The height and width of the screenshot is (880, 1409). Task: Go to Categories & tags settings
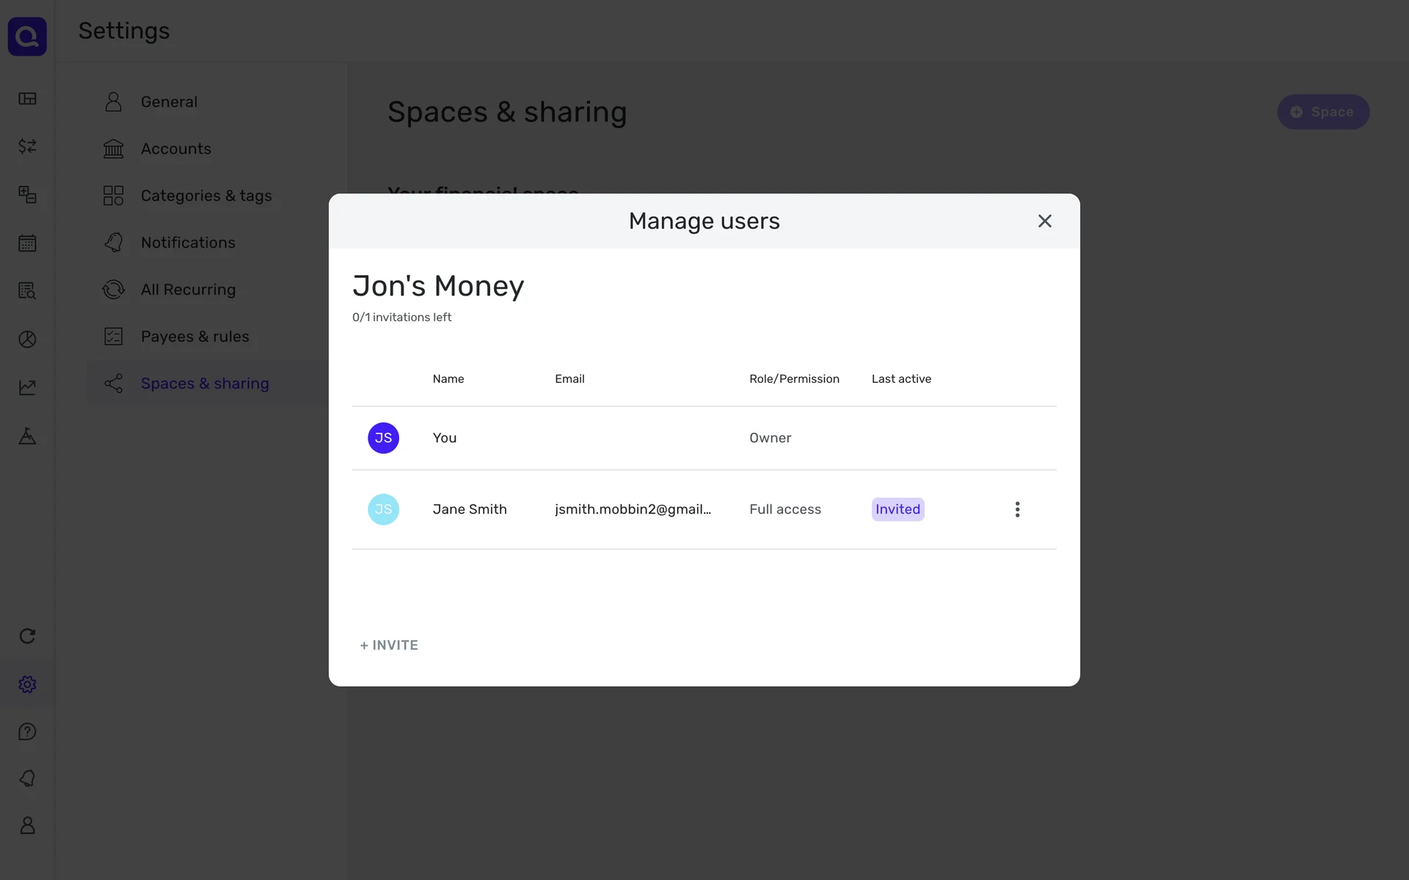tap(205, 196)
